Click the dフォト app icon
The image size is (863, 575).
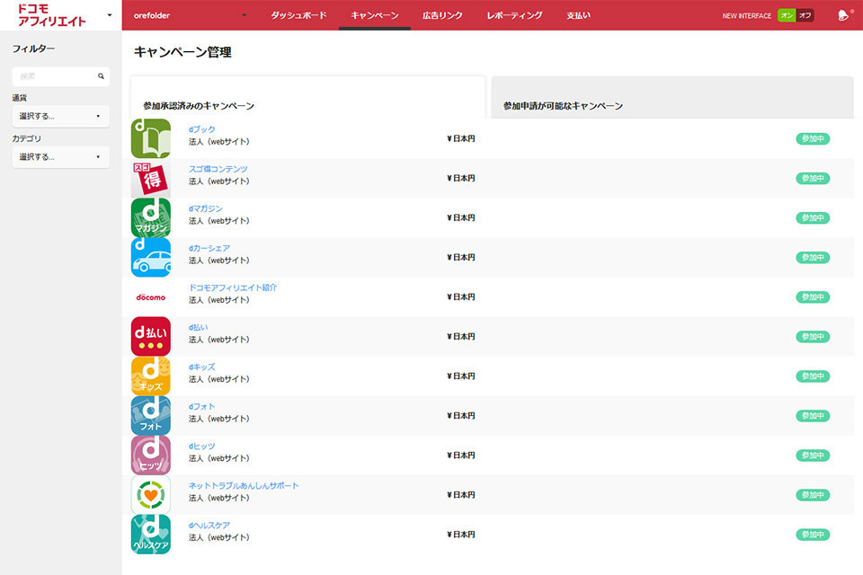[151, 416]
